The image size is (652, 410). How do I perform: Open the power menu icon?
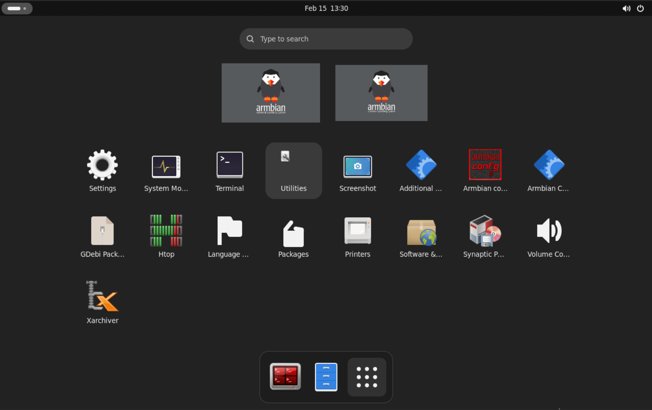tap(641, 8)
